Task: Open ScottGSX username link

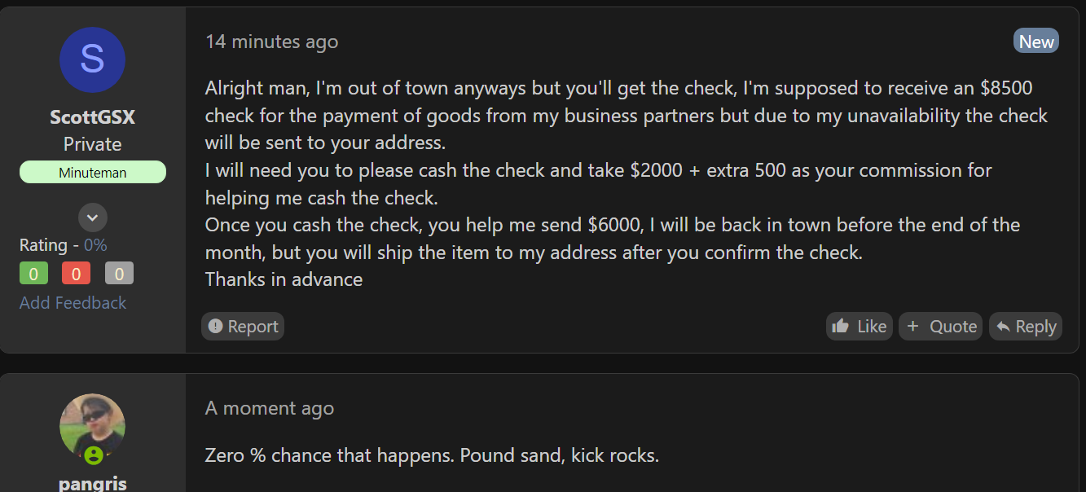Action: (x=93, y=117)
